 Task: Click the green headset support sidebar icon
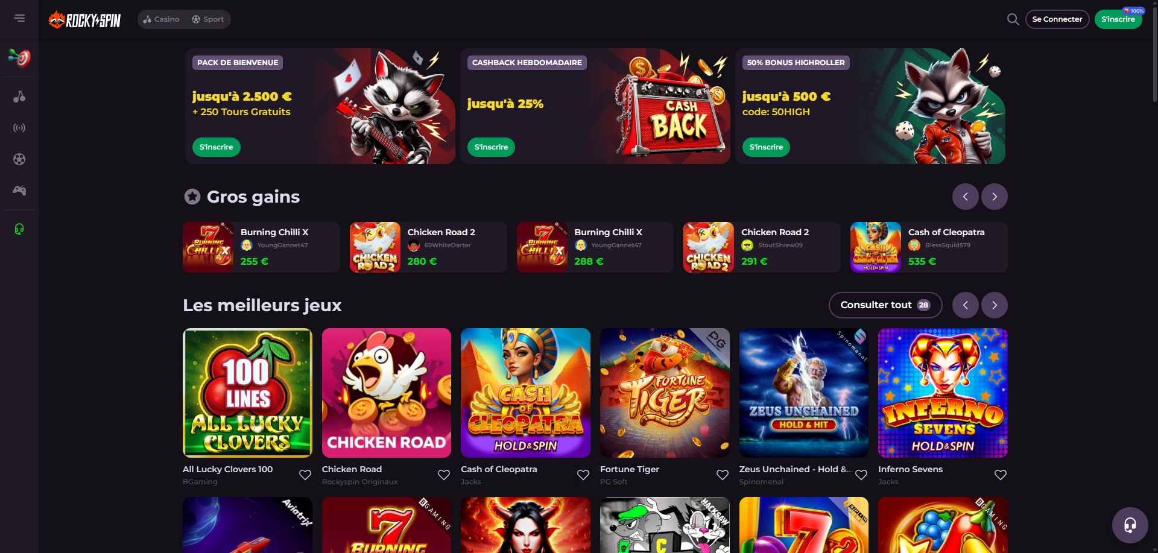tap(19, 229)
